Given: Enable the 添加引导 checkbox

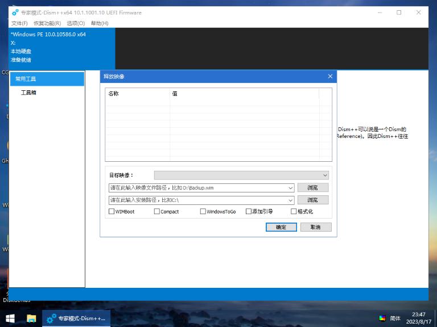Looking at the screenshot, I should click(x=249, y=211).
